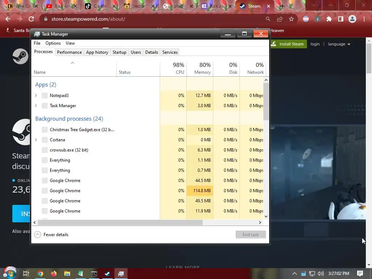Switch to the Details tab
Viewport: 372px width, 279px height.
[151, 52]
